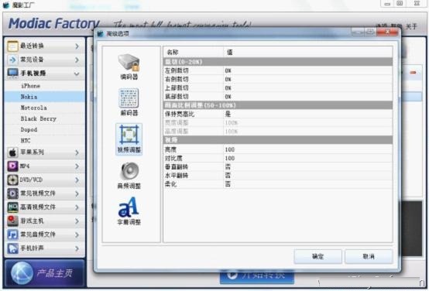
Task: Click the 确定 button
Action: pos(317,256)
